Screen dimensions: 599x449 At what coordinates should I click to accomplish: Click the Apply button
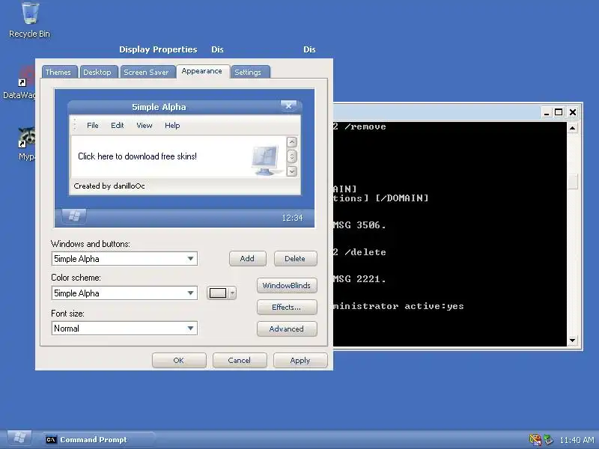point(300,360)
